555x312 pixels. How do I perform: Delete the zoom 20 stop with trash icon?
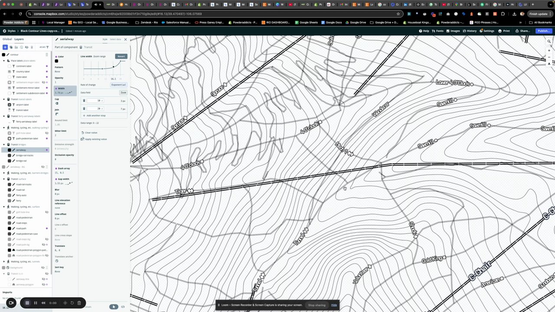(84, 109)
